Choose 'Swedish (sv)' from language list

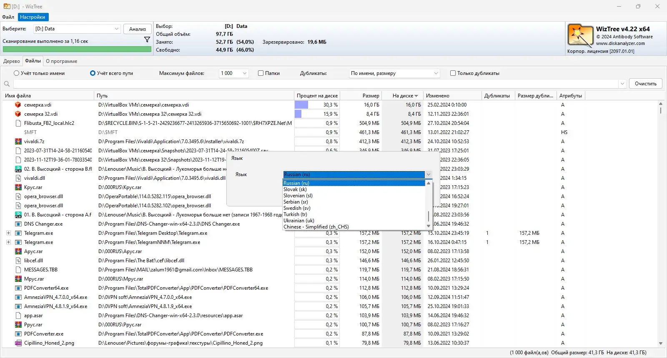pos(354,208)
